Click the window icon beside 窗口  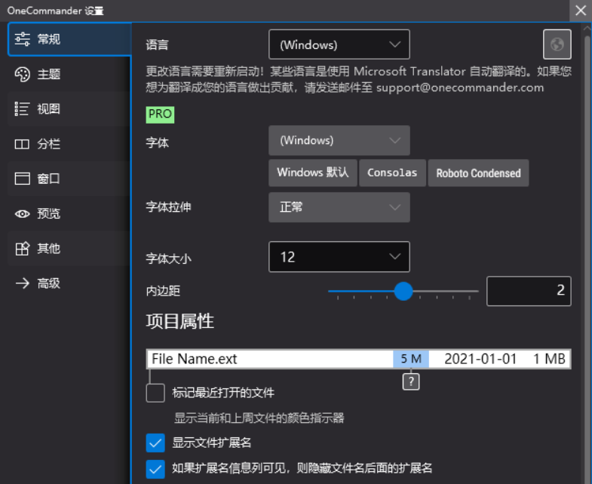click(23, 179)
